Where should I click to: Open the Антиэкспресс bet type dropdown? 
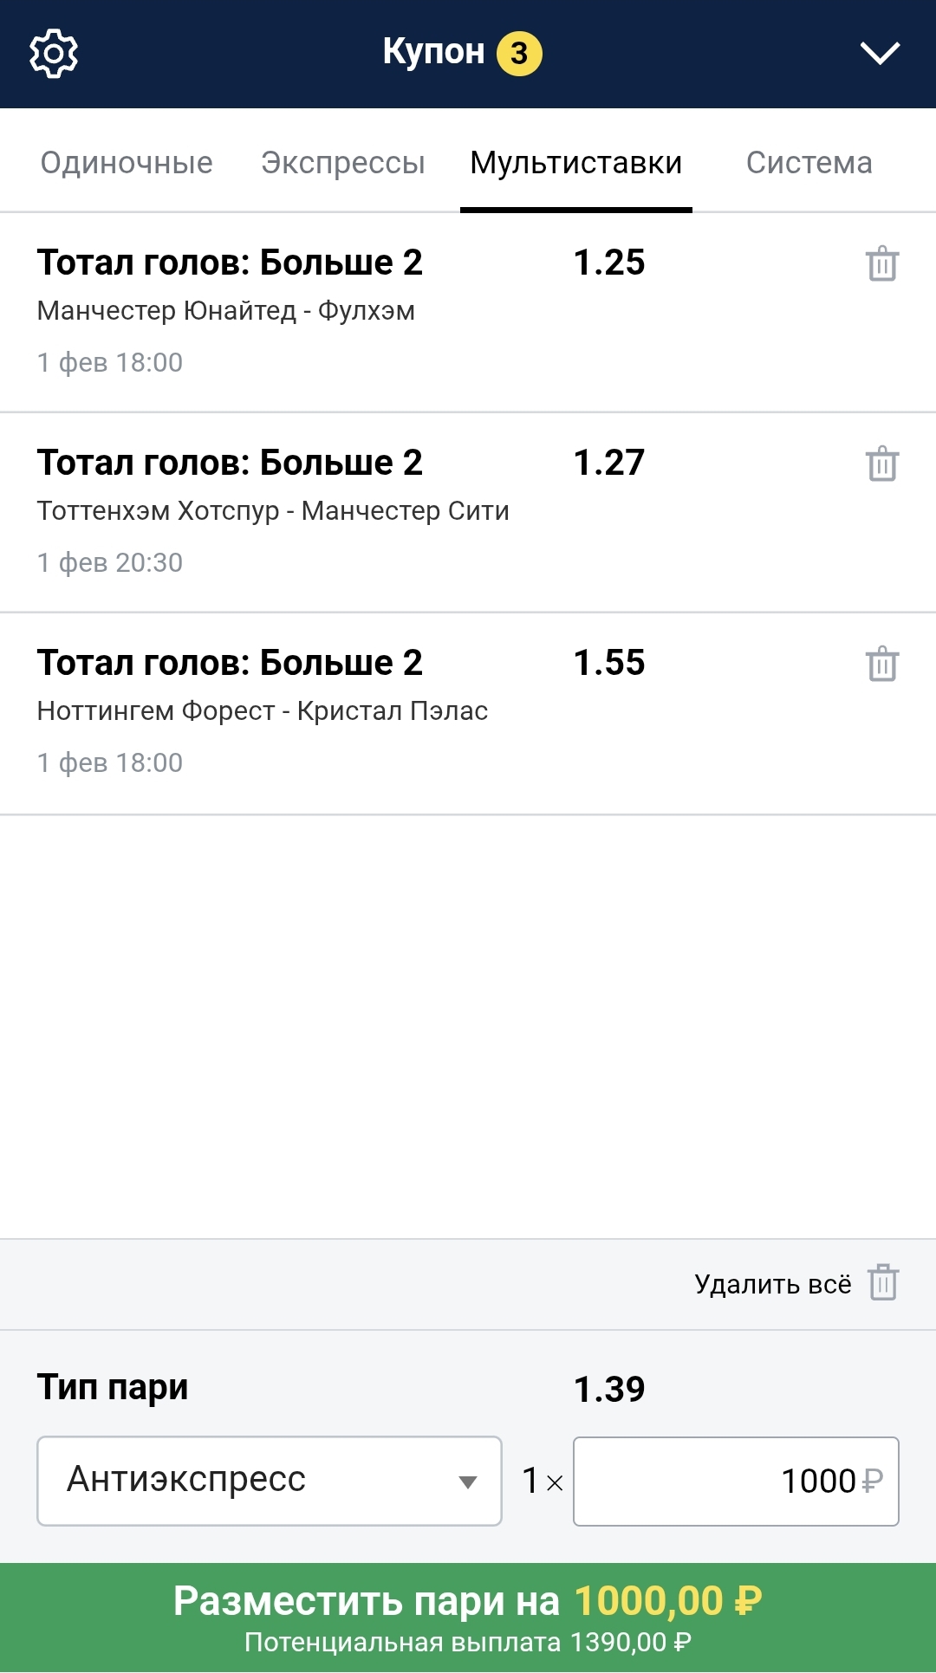269,1481
